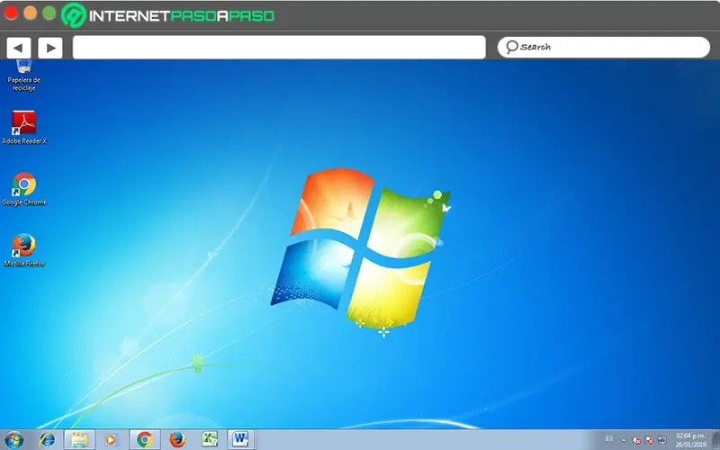Click the Show desktop strip

pos(715,439)
